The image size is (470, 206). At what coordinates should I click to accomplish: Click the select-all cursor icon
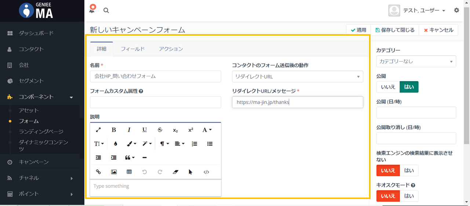pyautogui.click(x=191, y=172)
